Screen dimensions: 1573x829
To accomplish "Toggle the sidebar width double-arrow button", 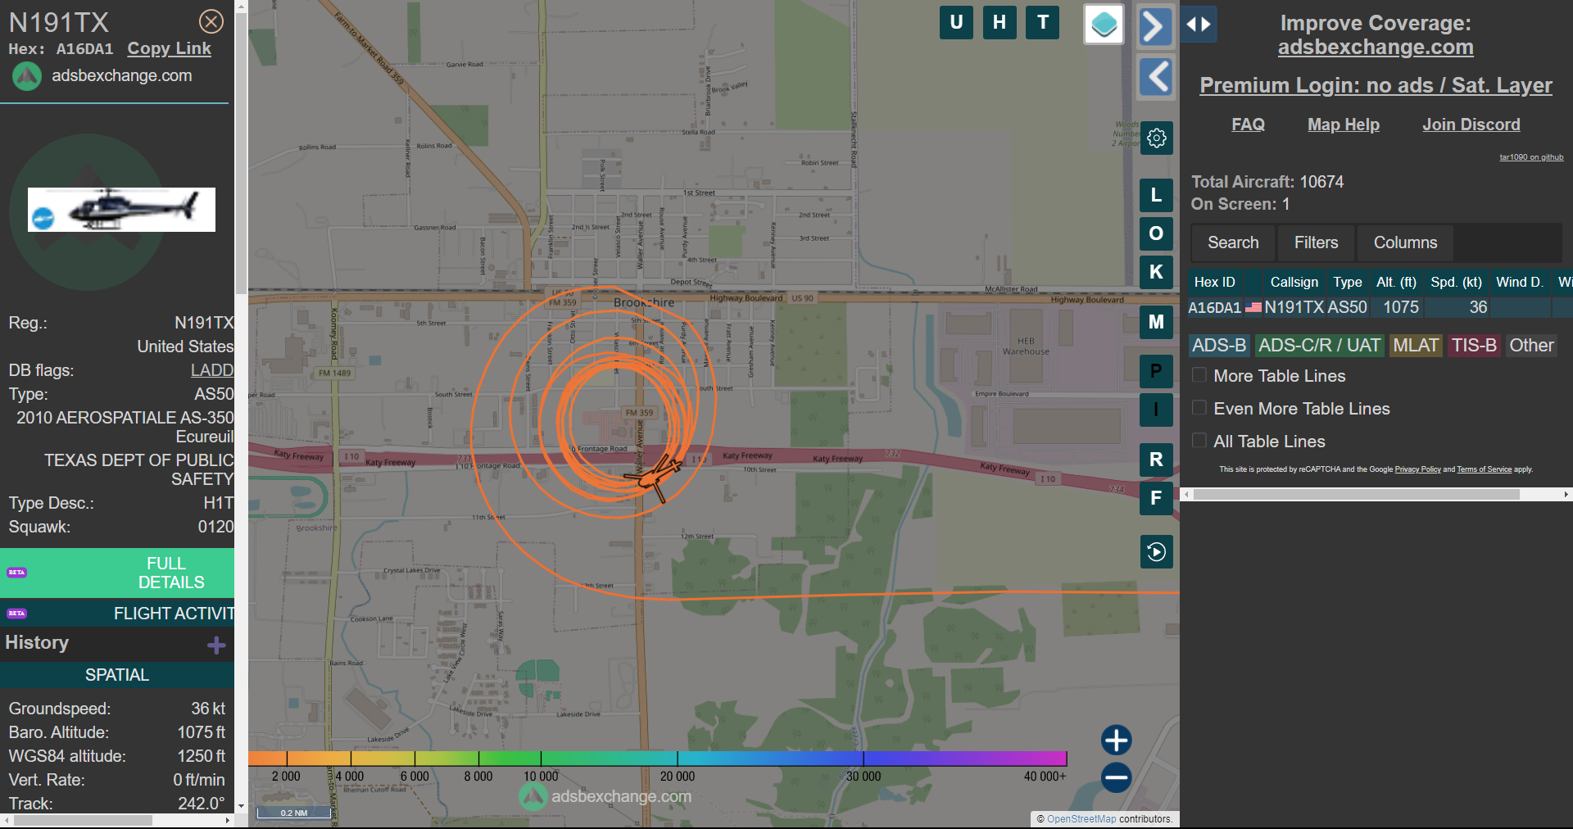I will (x=1199, y=25).
